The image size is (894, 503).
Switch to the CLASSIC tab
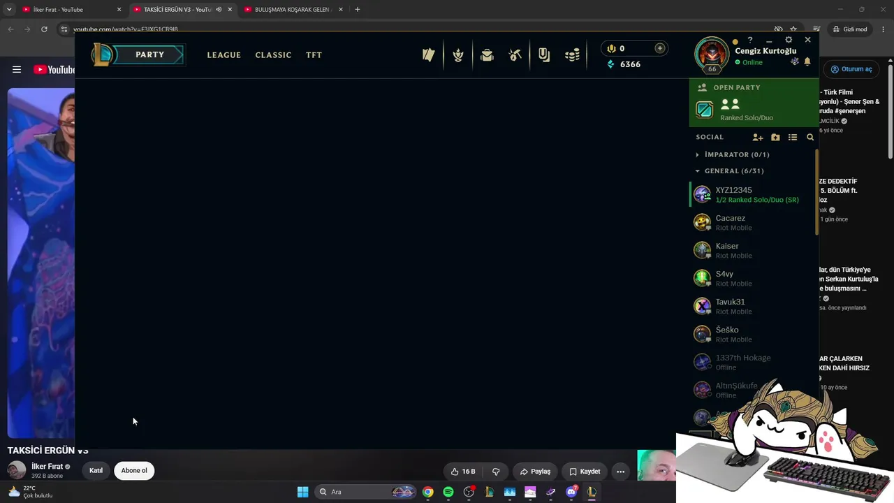click(x=273, y=55)
